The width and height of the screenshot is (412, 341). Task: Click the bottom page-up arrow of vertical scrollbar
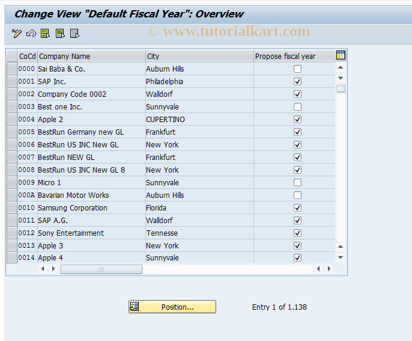(x=341, y=247)
